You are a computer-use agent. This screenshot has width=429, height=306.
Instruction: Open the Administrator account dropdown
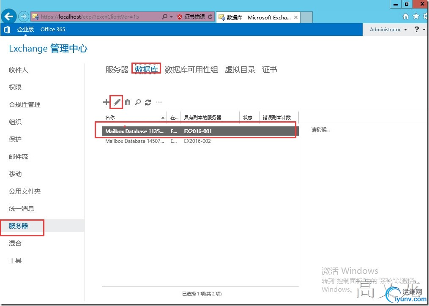[388, 29]
